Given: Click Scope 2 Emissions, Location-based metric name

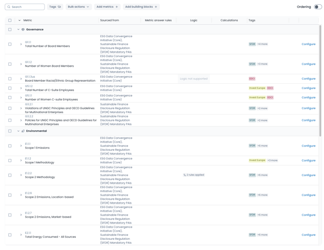Looking at the screenshot, I should point(49,197).
